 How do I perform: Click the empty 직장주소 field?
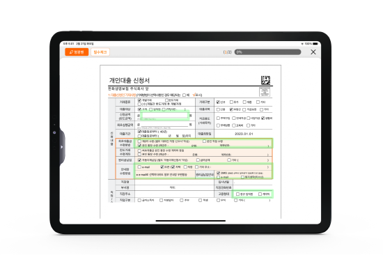(174, 194)
